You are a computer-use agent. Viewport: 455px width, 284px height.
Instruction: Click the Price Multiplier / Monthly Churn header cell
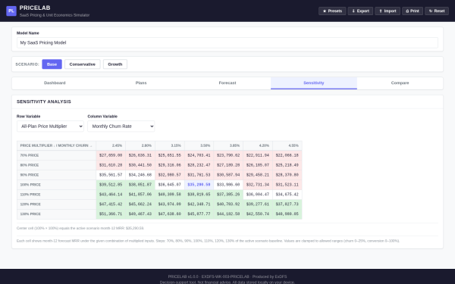57,145
